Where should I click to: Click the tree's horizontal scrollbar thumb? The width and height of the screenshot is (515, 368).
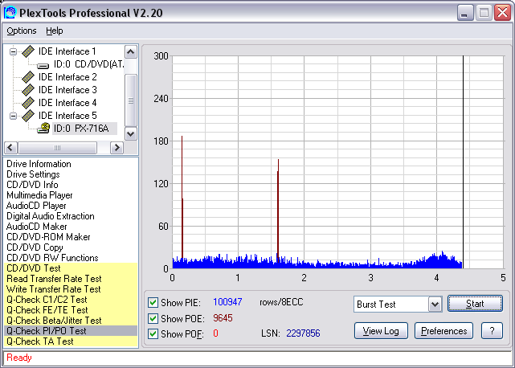point(58,148)
